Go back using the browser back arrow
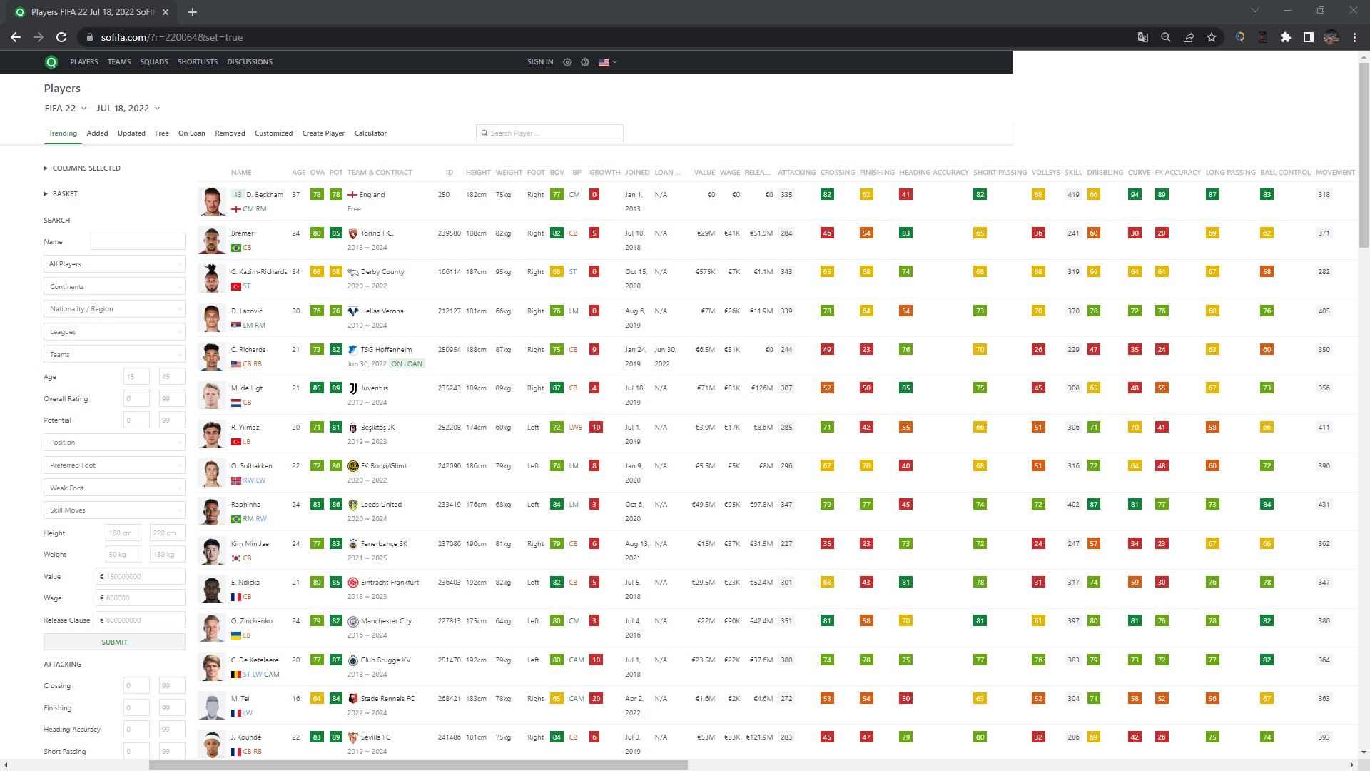This screenshot has height=771, width=1370. (x=16, y=37)
